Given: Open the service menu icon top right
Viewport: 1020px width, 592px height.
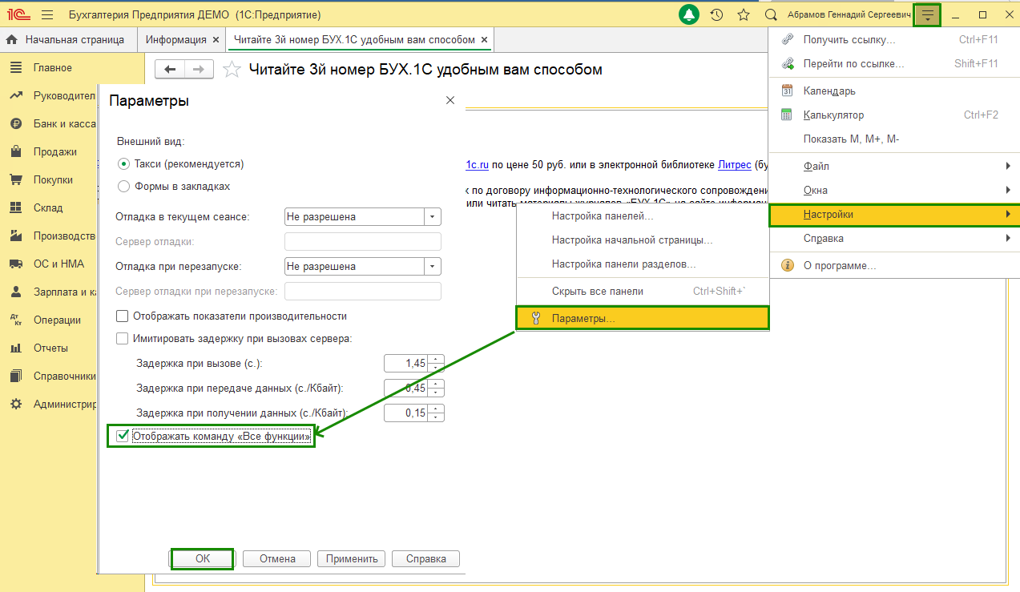Looking at the screenshot, I should tap(927, 14).
